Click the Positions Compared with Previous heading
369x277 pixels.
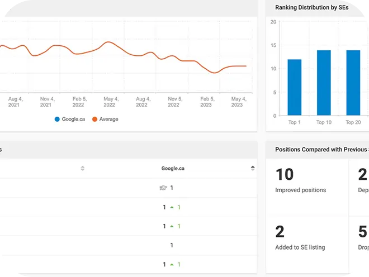[321, 149]
